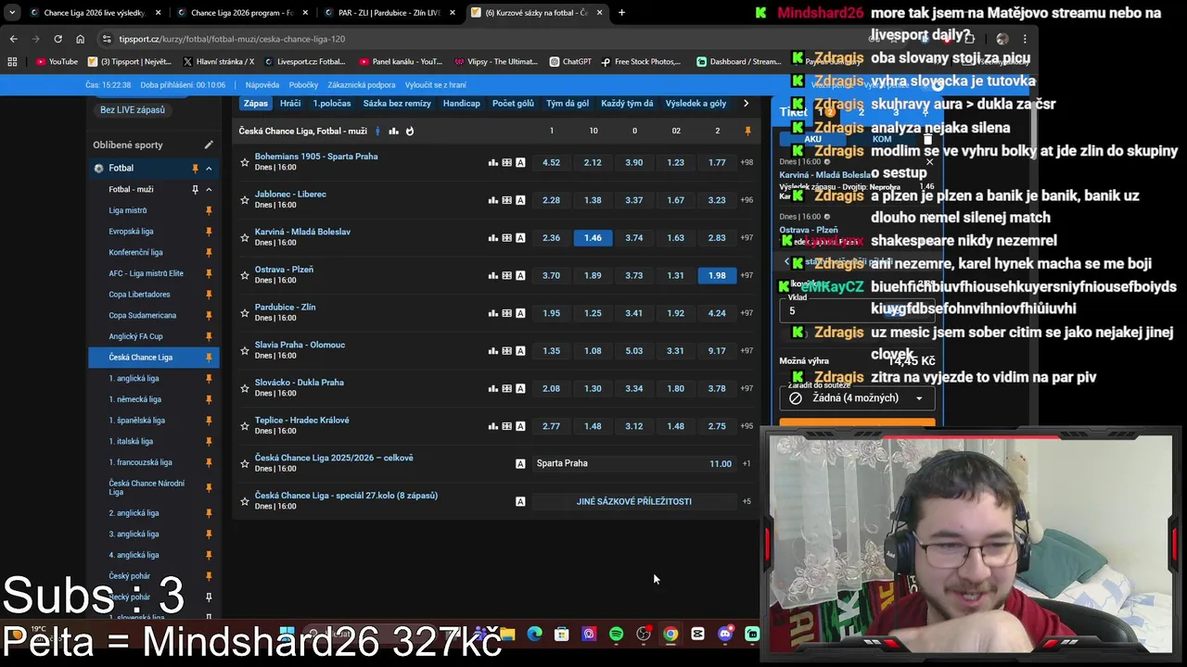1187x667 pixels.
Task: Toggle the favorite star for Ostrava - Plzeň
Action: click(x=245, y=275)
